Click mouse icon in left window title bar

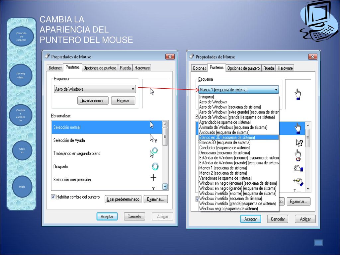(47, 56)
